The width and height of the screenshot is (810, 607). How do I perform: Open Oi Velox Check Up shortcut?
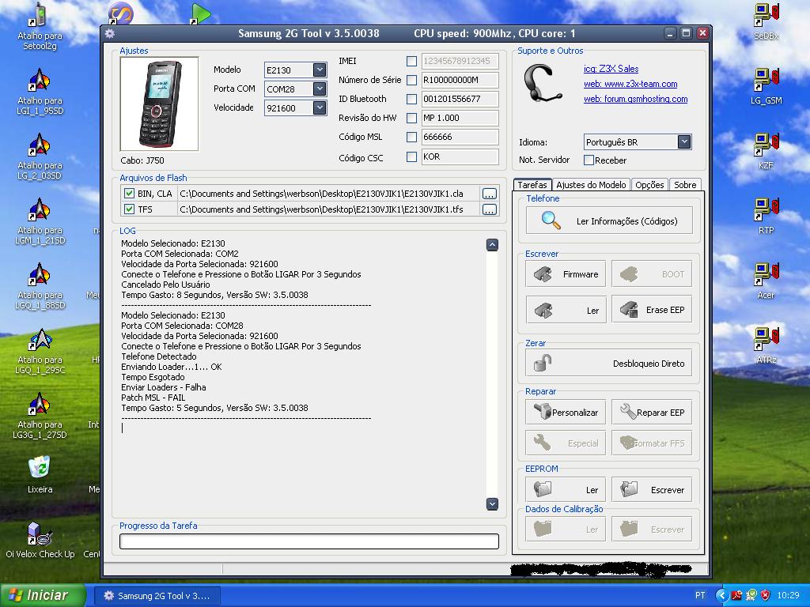40,539
